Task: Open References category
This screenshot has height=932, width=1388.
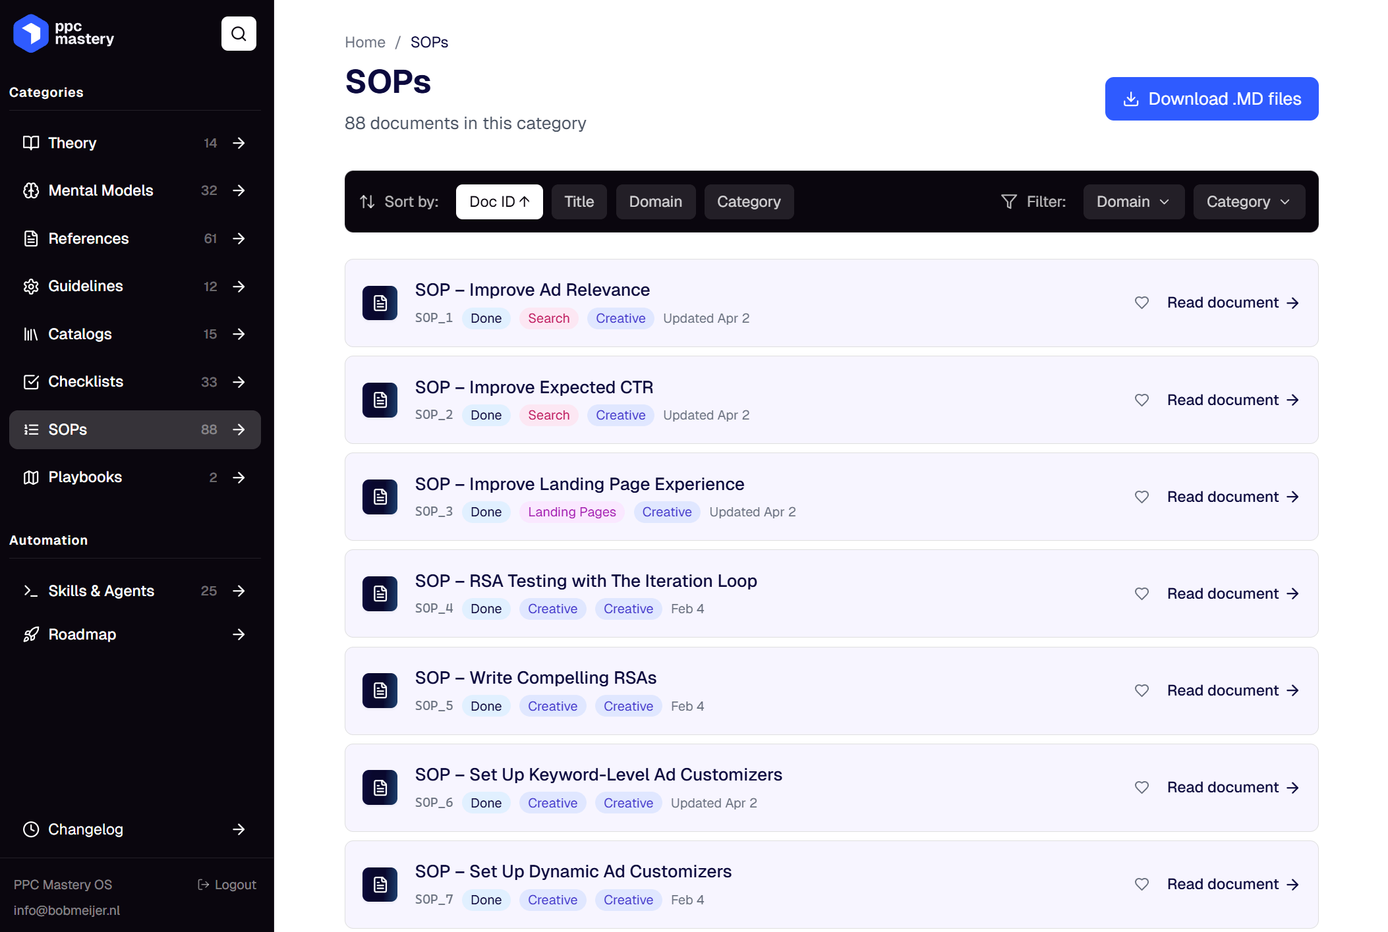Action: pyautogui.click(x=135, y=238)
